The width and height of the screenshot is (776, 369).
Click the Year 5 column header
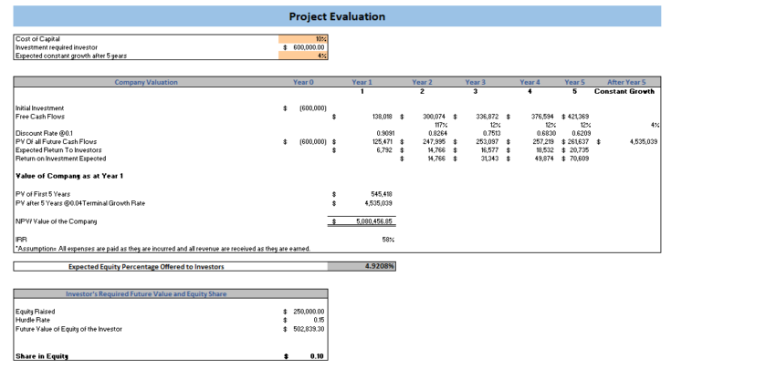574,82
